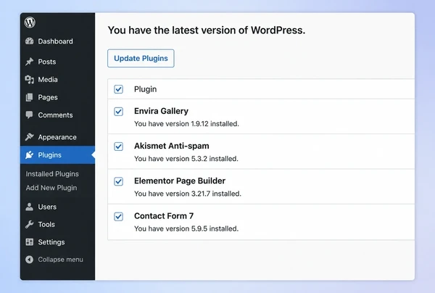Uncheck the Envira Gallery checkbox

click(x=118, y=112)
